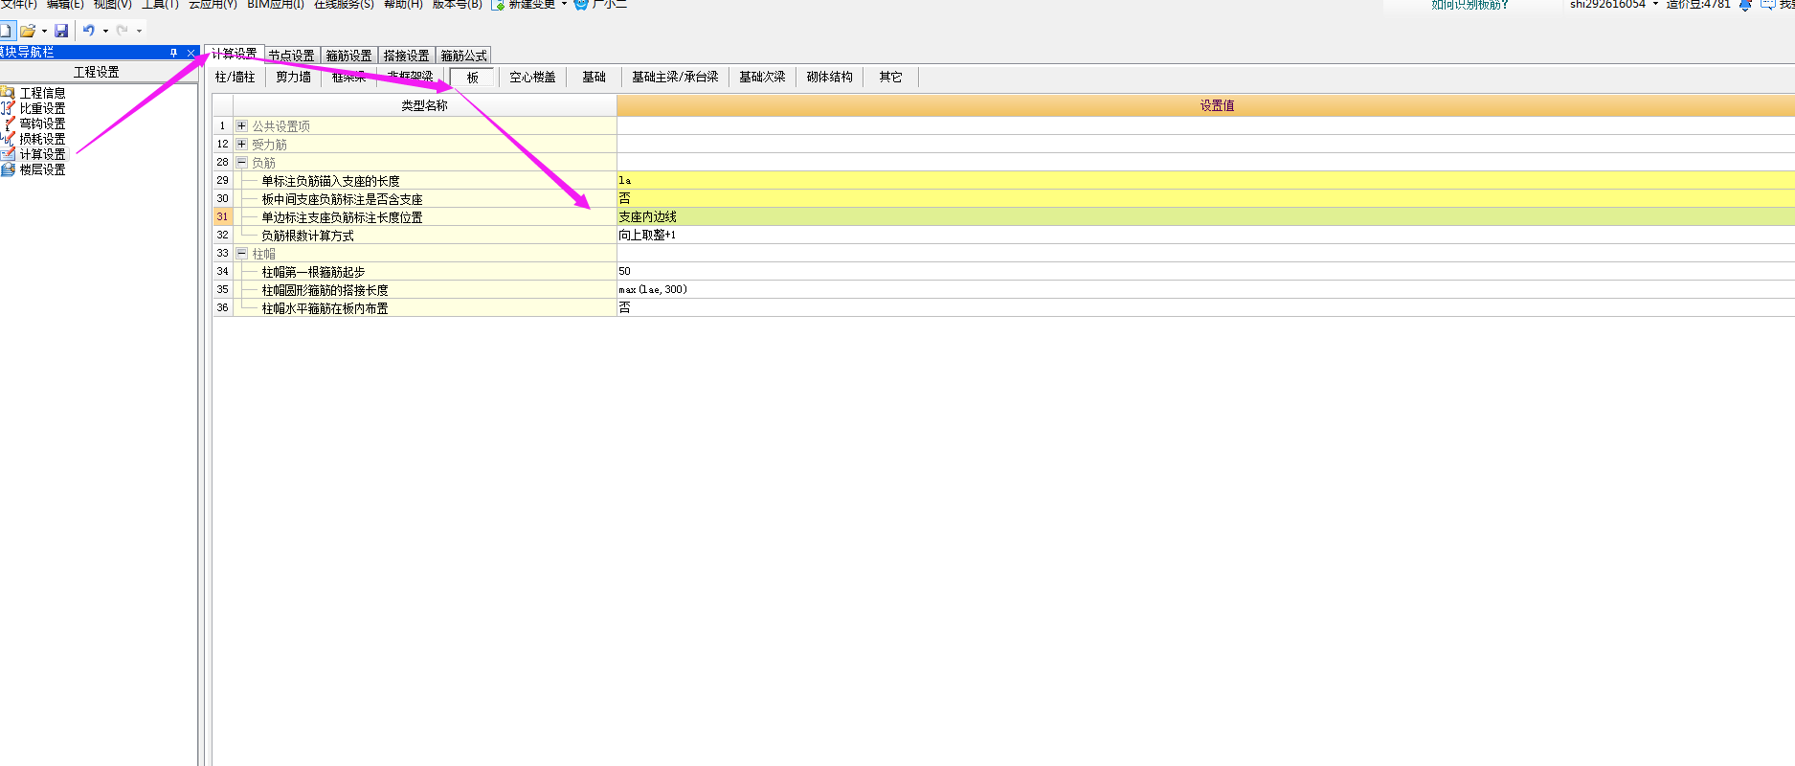The height and width of the screenshot is (766, 1795).
Task: Switch to the 箍筋设置 tab
Action: pos(348,56)
